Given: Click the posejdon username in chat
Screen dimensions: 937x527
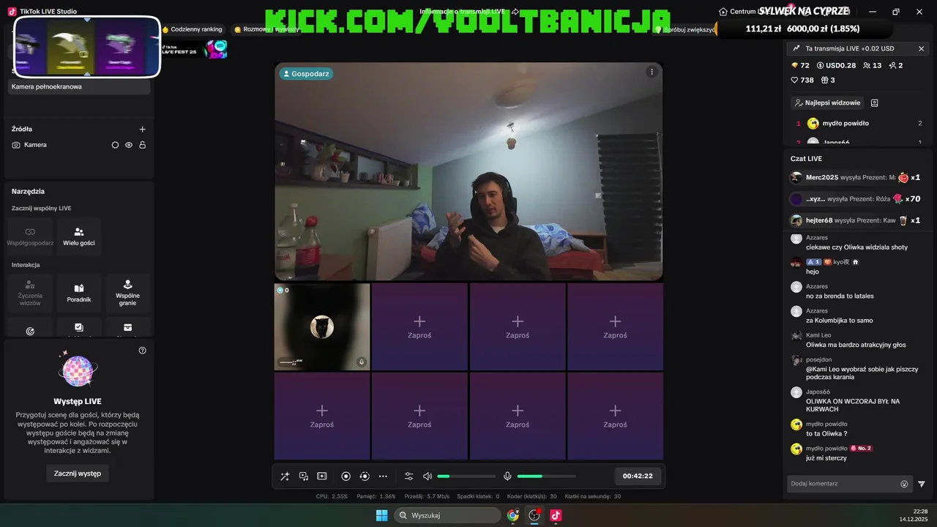Looking at the screenshot, I should 818,359.
